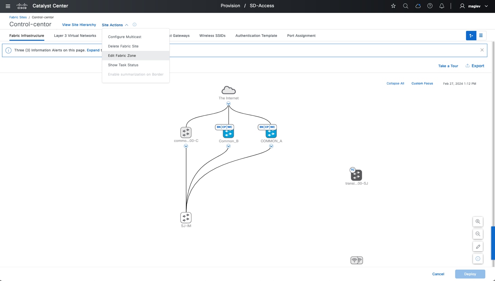The width and height of the screenshot is (495, 281).
Task: Open the search magnifier icon
Action: pyautogui.click(x=406, y=6)
